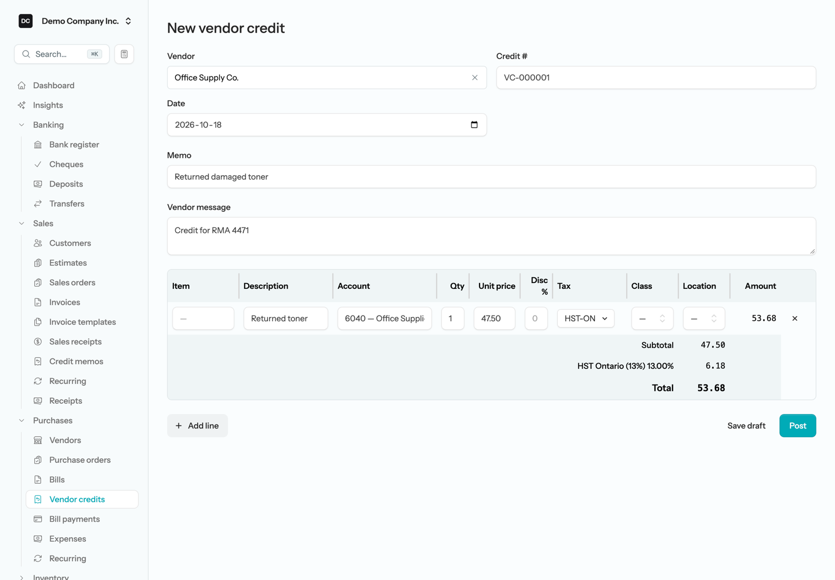Image resolution: width=835 pixels, height=580 pixels.
Task: Click the Dashboard home icon
Action: (x=21, y=85)
